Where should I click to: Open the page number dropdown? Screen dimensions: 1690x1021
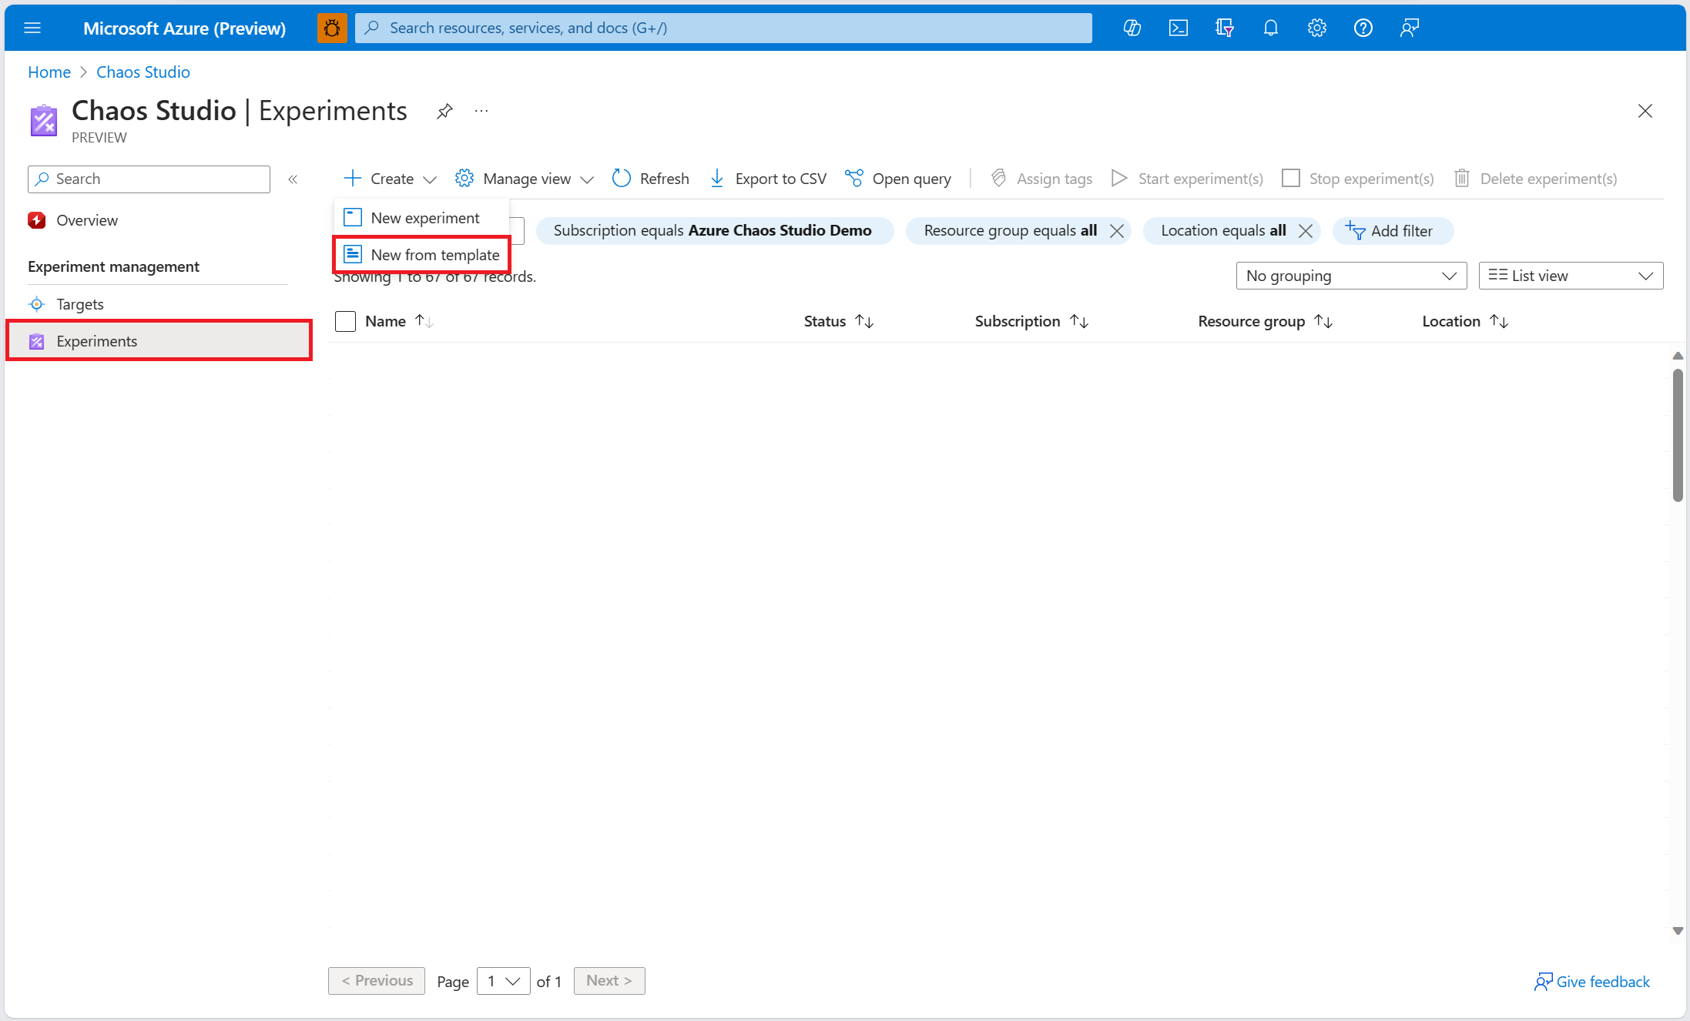tap(503, 981)
